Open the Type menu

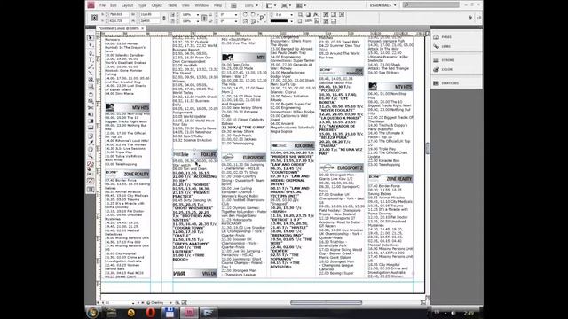[142, 5]
